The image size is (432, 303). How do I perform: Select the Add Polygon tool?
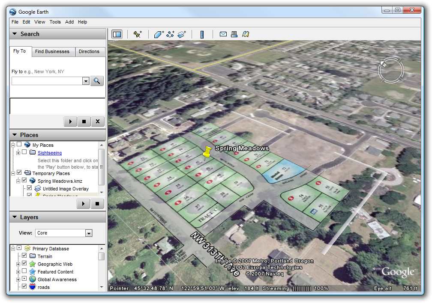[159, 34]
